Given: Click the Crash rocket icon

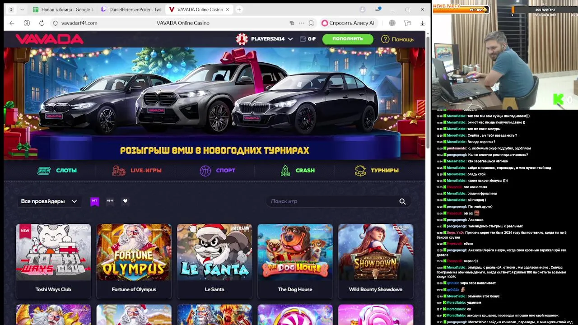Looking at the screenshot, I should coord(285,171).
